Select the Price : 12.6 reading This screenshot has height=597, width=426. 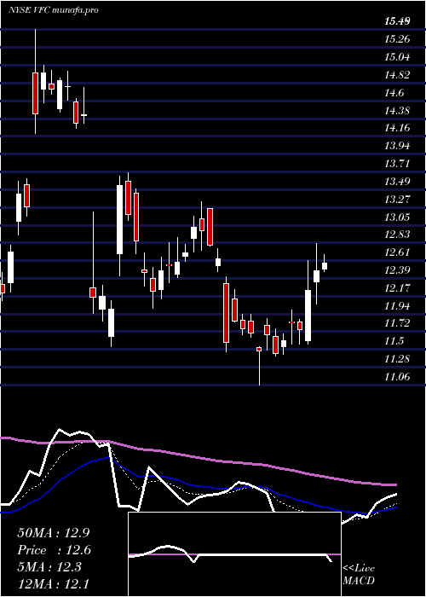(54, 550)
